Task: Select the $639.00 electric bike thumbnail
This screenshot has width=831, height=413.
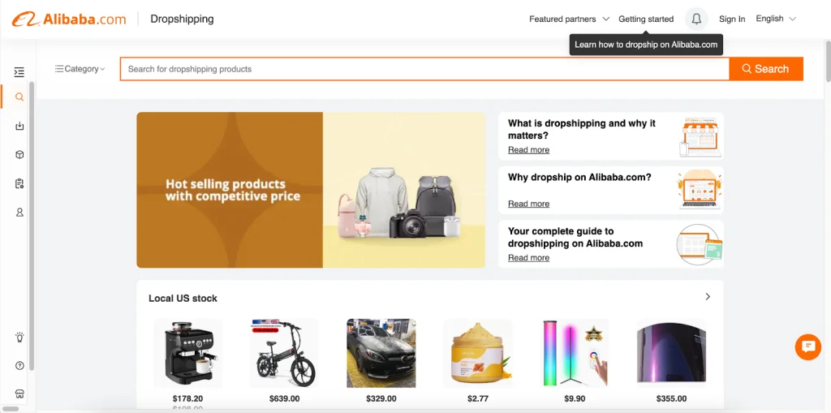Action: coord(284,353)
